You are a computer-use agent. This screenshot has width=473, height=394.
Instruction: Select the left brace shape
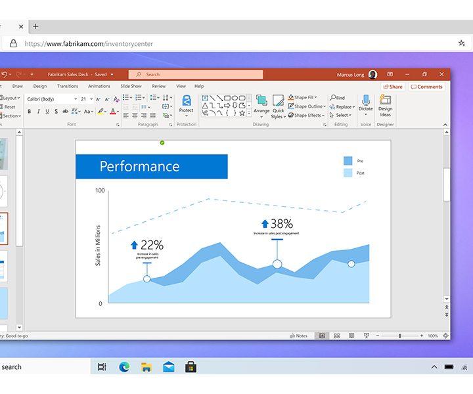(227, 113)
